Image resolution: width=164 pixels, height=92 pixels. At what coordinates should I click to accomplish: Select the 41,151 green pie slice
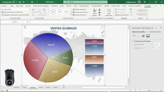coord(66,58)
